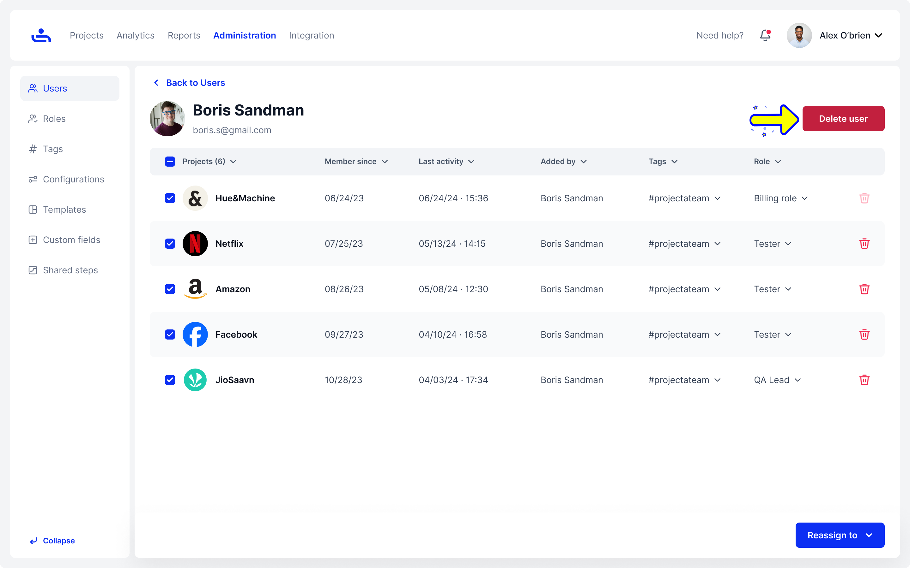Open Roles in the sidebar

click(x=70, y=119)
